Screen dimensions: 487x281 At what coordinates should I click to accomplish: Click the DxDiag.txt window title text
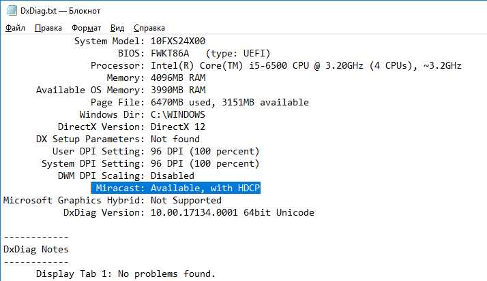point(61,11)
